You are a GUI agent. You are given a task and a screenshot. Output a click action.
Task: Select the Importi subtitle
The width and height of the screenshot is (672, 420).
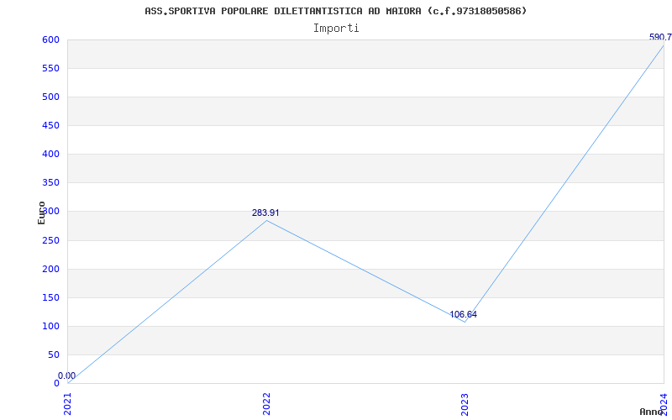pos(336,29)
